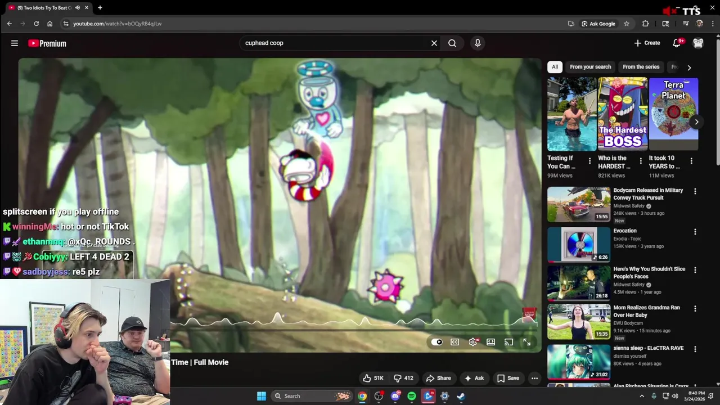Open the Chrome three-dot menu
This screenshot has height=405, width=720.
pyautogui.click(x=713, y=24)
